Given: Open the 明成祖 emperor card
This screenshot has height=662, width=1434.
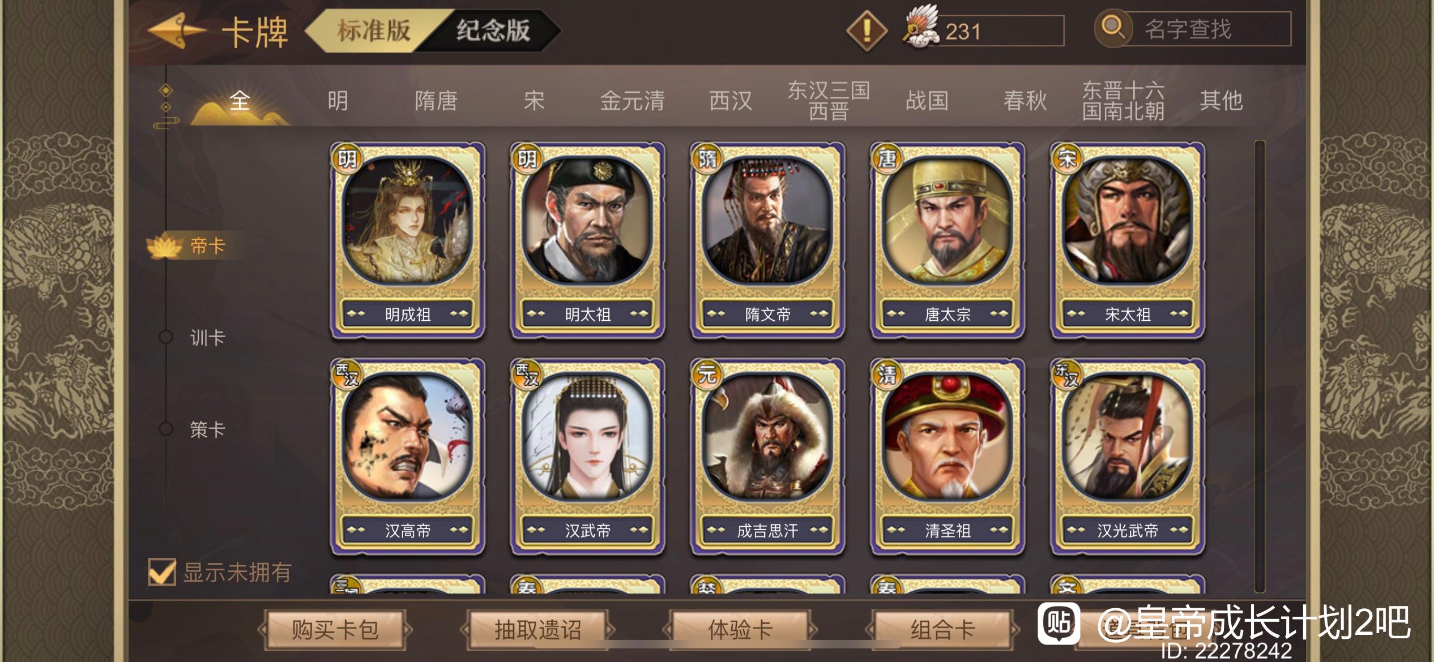Looking at the screenshot, I should pyautogui.click(x=407, y=240).
